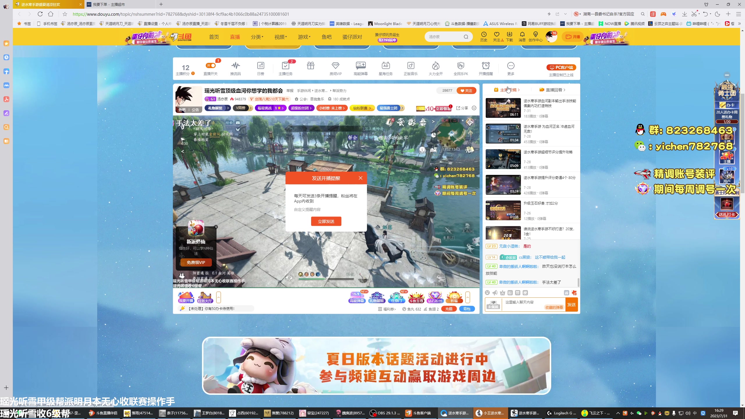Expand the 分类 dropdown in the nav
This screenshot has height=419, width=745.
coord(257,37)
